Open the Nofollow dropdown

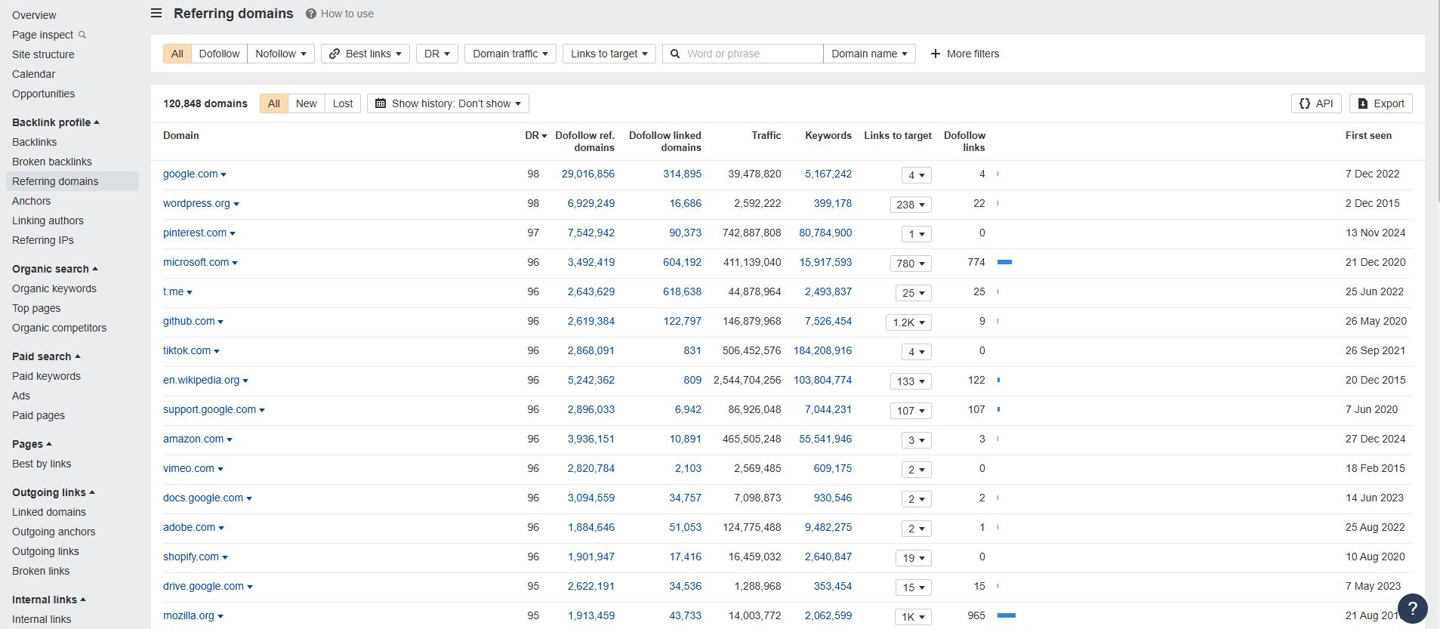click(x=281, y=54)
